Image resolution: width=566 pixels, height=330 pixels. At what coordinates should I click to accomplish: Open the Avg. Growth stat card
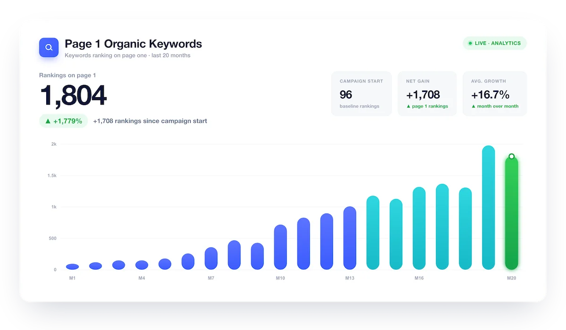pyautogui.click(x=495, y=93)
